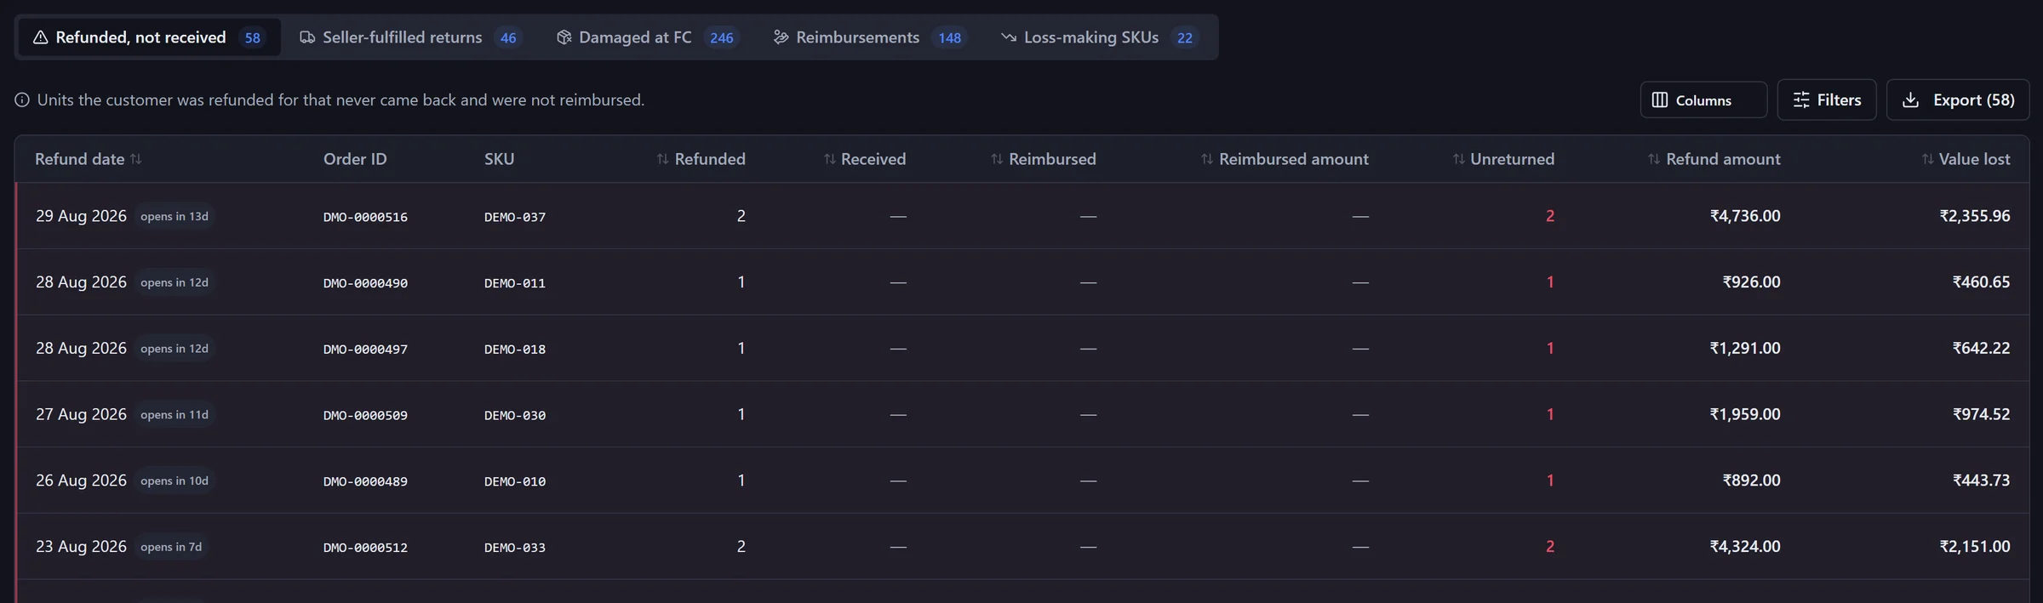Click the sliders icon on Filters button
The height and width of the screenshot is (603, 2043).
pyautogui.click(x=1801, y=100)
